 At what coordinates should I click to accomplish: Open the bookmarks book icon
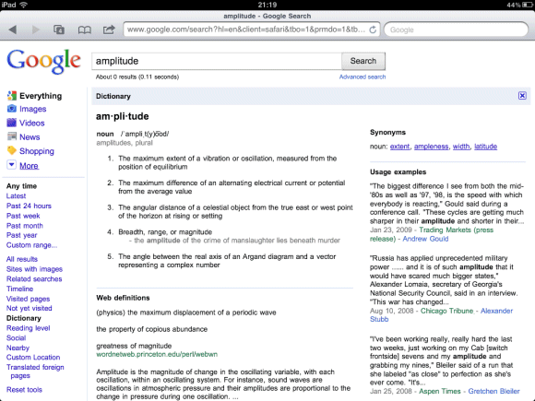tap(84, 30)
